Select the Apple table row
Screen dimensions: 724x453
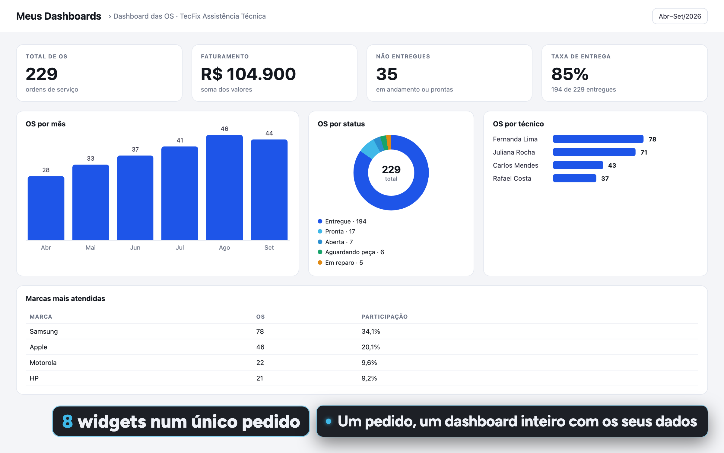(362, 347)
